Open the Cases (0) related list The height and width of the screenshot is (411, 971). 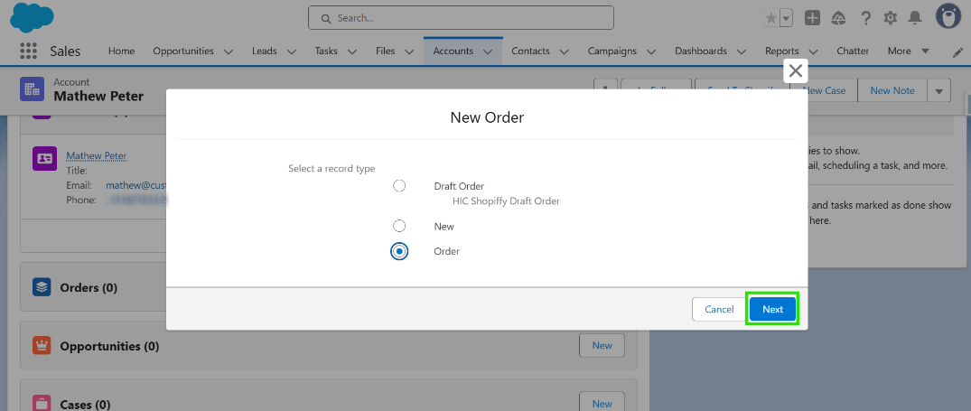[x=85, y=405]
